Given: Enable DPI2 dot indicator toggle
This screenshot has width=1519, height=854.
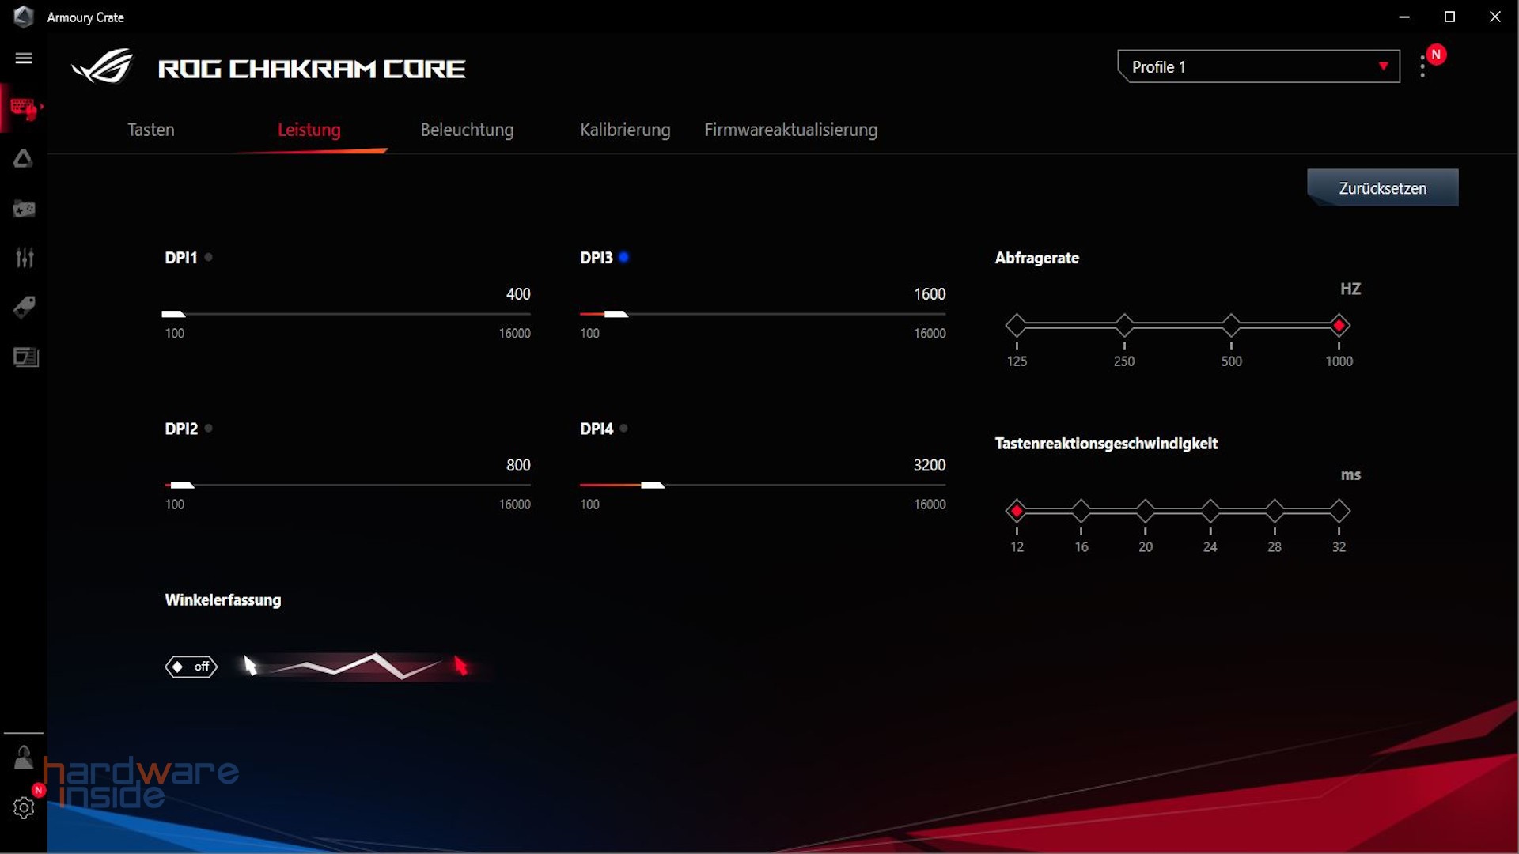Looking at the screenshot, I should coord(207,429).
